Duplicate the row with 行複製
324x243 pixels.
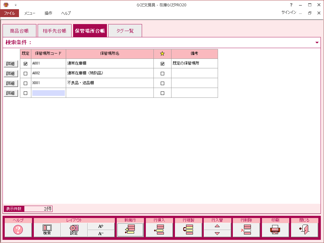[x=188, y=230]
